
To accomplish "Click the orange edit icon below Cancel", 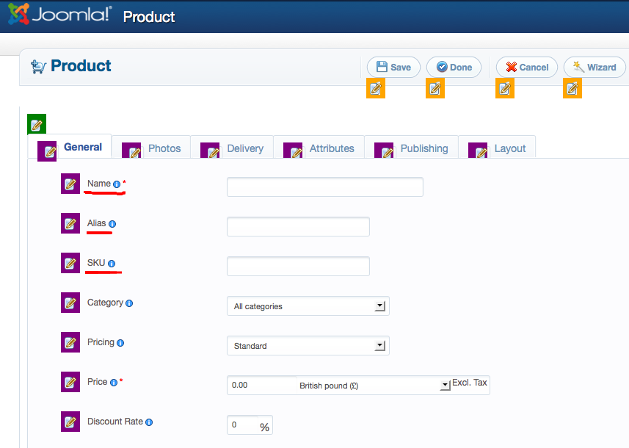I will pos(505,89).
